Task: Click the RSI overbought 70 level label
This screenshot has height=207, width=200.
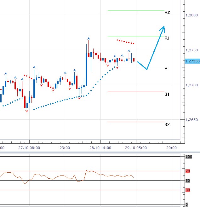Action: [x=188, y=171]
